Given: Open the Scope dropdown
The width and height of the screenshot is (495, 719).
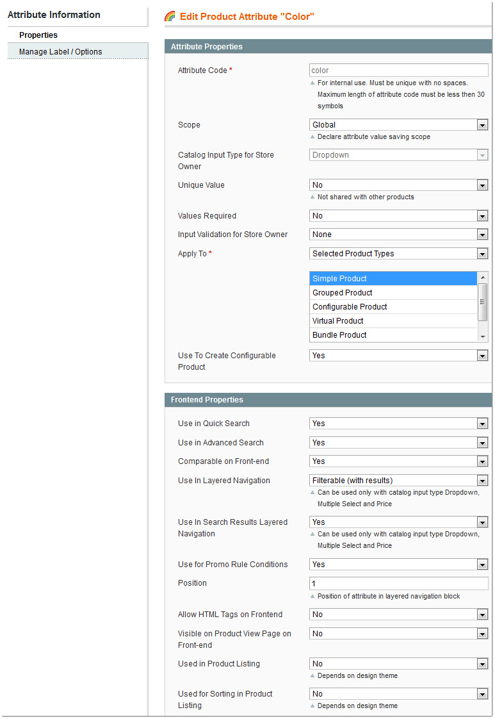Looking at the screenshot, I should point(398,125).
